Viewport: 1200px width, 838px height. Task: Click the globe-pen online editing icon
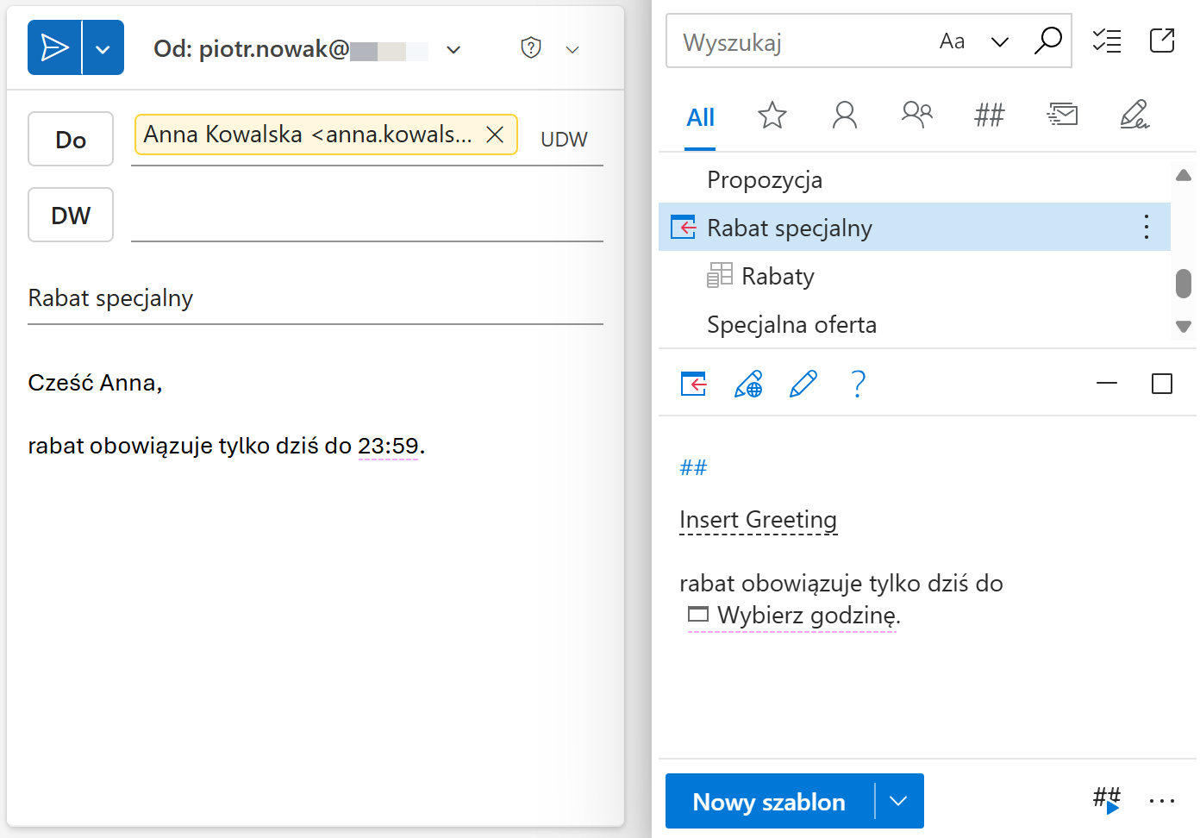pyautogui.click(x=747, y=385)
